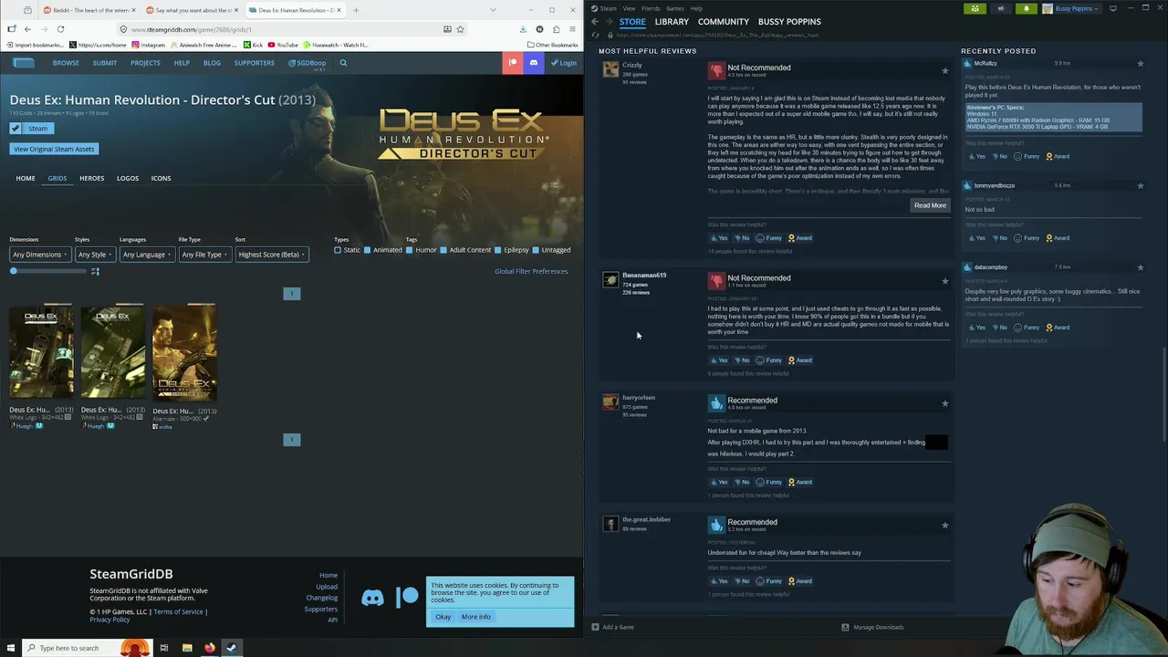Click Login on SteamGridDB
The width and height of the screenshot is (1168, 657).
(564, 63)
